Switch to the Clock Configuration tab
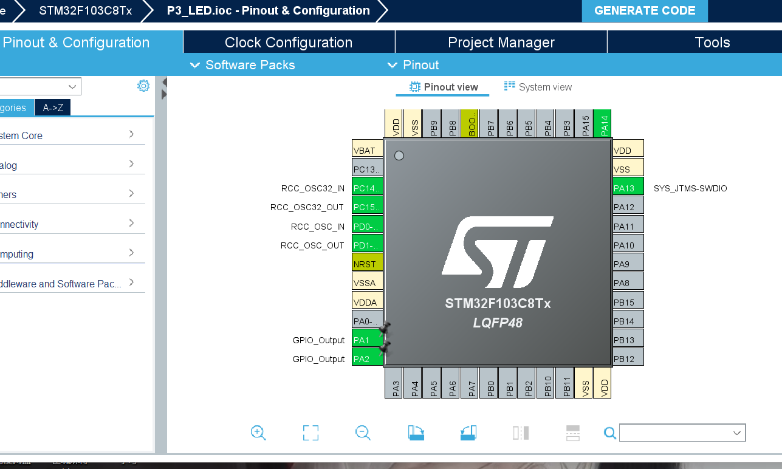This screenshot has height=469, width=782. pos(289,43)
